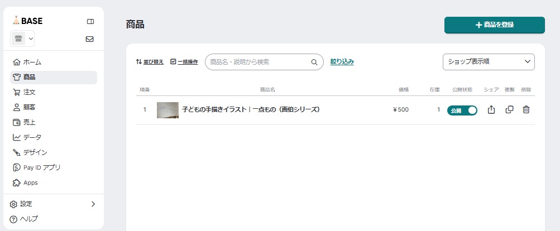Viewport: 560px width, 231px height.
Task: Enable 一括操作 bulk operation checkbox
Action: pos(173,62)
